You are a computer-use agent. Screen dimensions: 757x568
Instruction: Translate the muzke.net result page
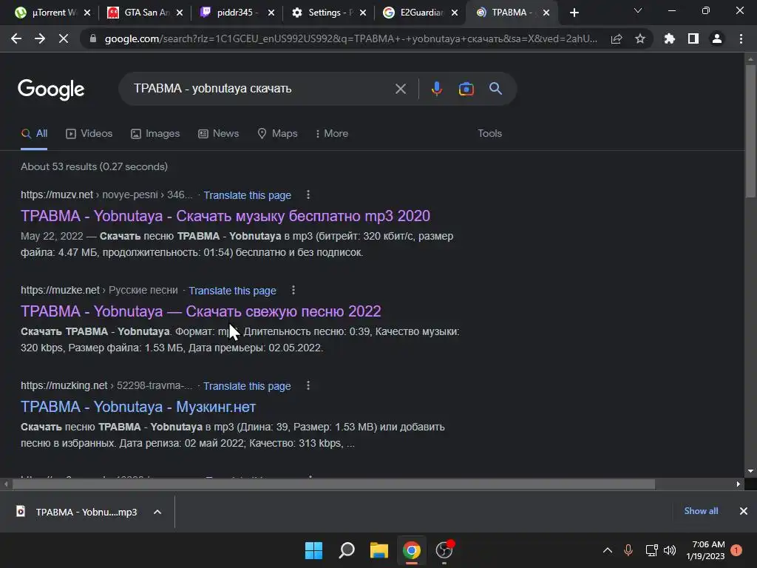(x=232, y=291)
